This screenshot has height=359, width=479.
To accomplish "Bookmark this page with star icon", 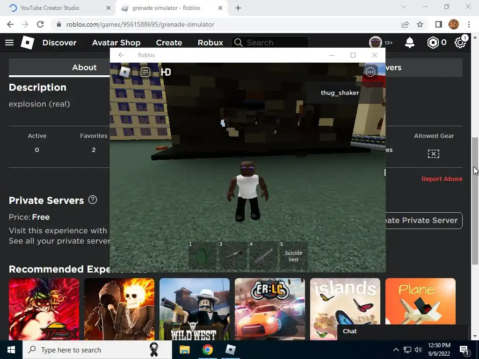I will pos(420,24).
